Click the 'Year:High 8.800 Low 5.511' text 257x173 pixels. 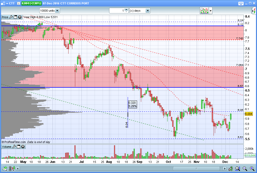pos(41,17)
